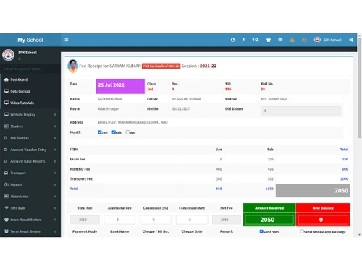The width and height of the screenshot is (362, 271).
Task: Click SRK School user name in header
Action: tap(332, 40)
